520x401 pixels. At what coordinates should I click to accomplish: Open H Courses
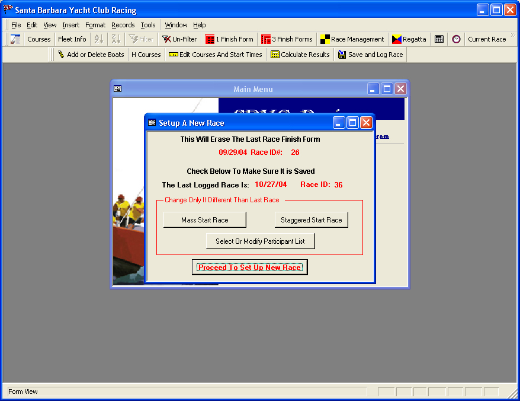click(x=146, y=55)
